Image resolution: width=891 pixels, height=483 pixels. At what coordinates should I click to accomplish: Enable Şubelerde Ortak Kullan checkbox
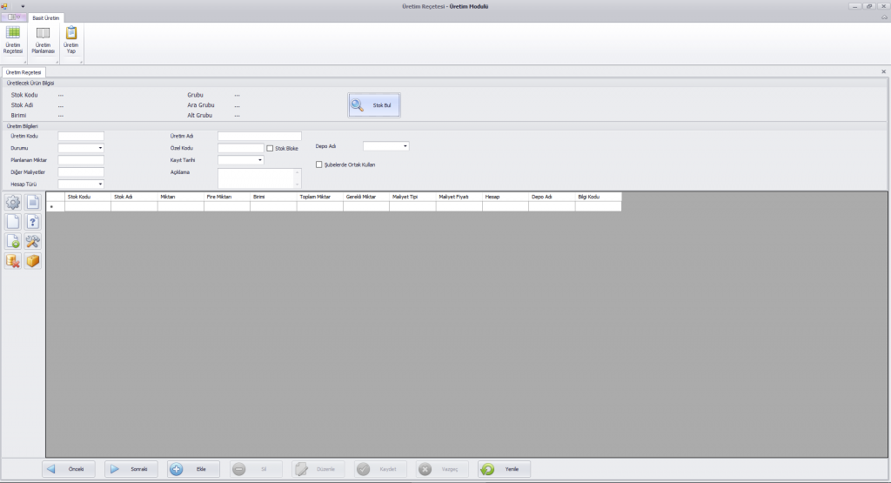tap(318, 164)
